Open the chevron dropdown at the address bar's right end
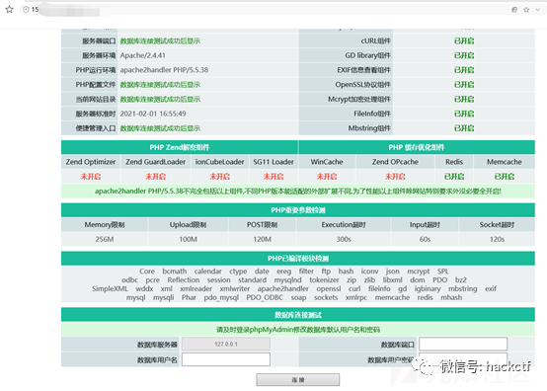547x391 pixels. click(538, 10)
